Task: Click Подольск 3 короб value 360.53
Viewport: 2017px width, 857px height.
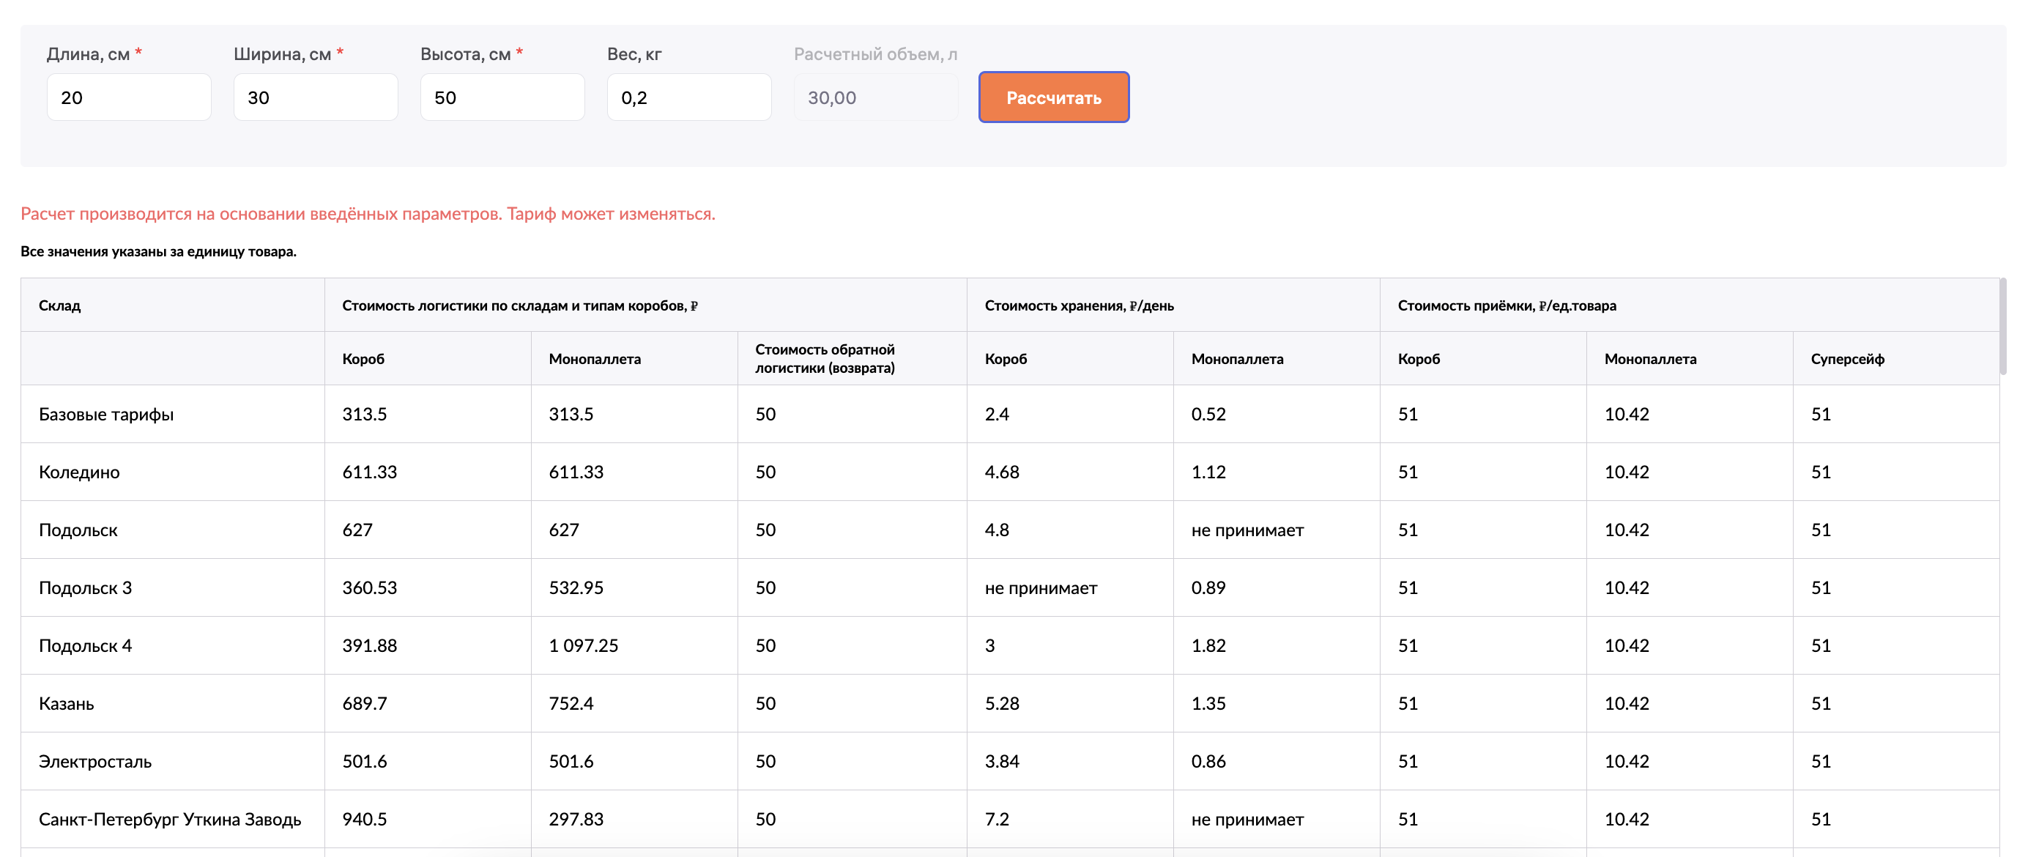Action: 370,587
